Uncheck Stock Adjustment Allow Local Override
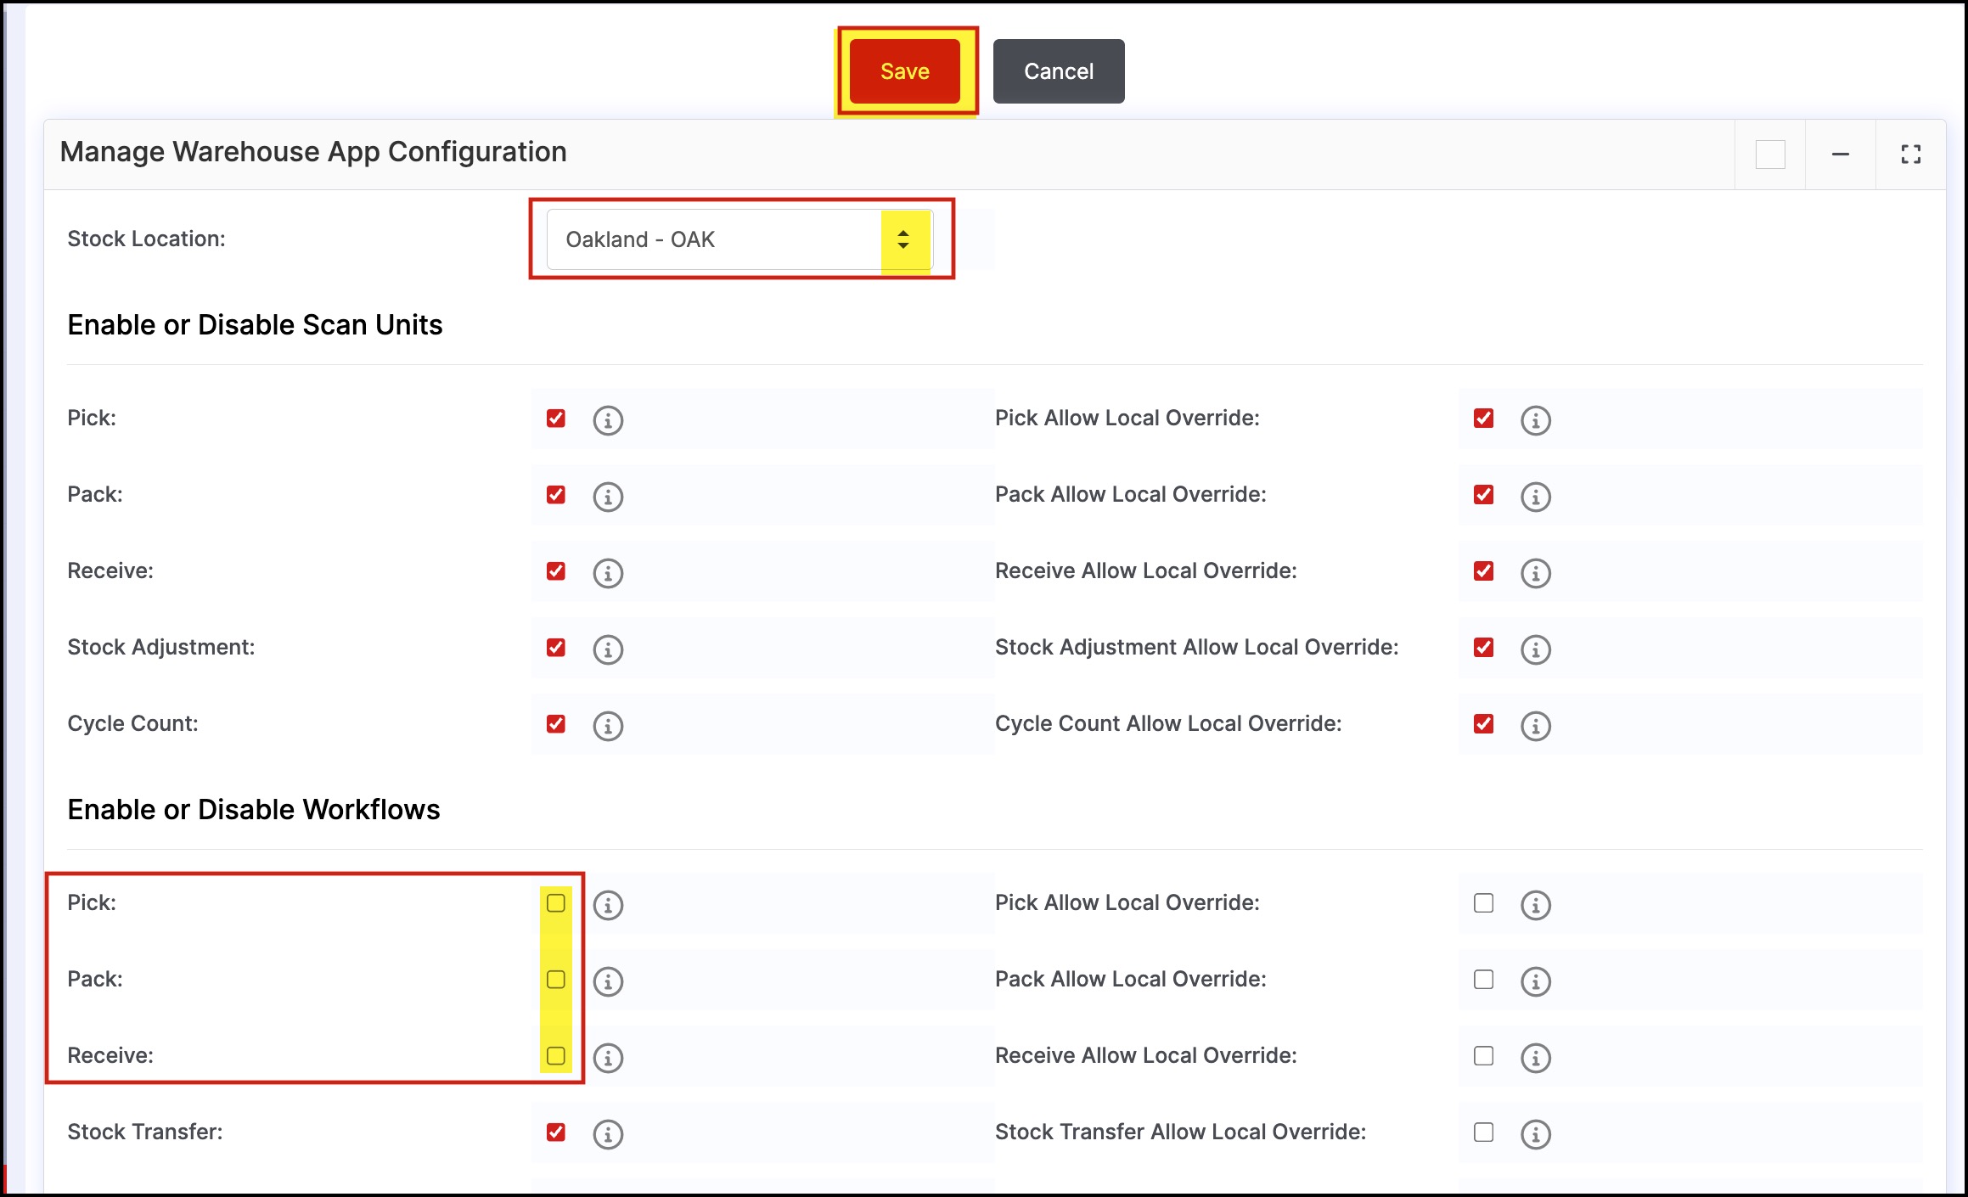The height and width of the screenshot is (1197, 1968). 1483,648
